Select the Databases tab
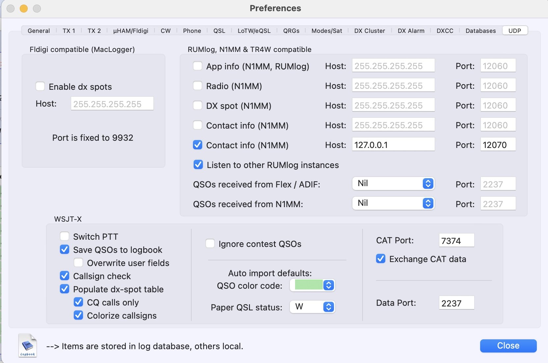This screenshot has width=548, height=363. (480, 31)
